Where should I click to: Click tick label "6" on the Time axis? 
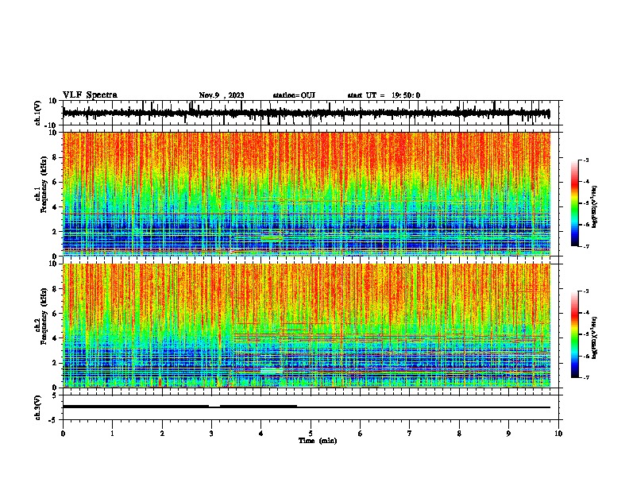(360, 434)
